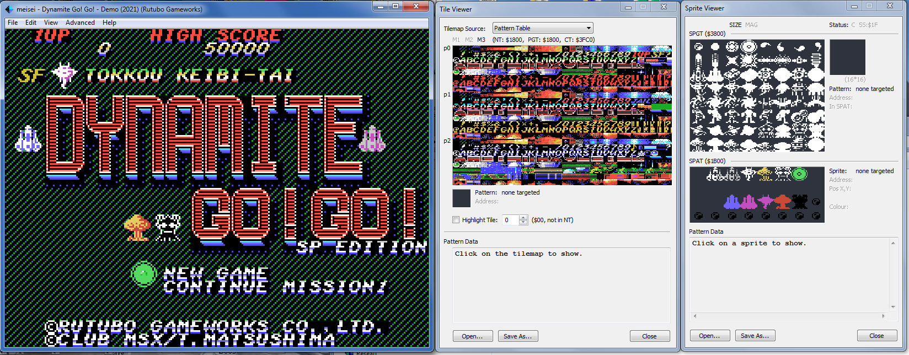The image size is (909, 355).
Task: Click the SP EDITION text in the game
Action: (x=362, y=248)
